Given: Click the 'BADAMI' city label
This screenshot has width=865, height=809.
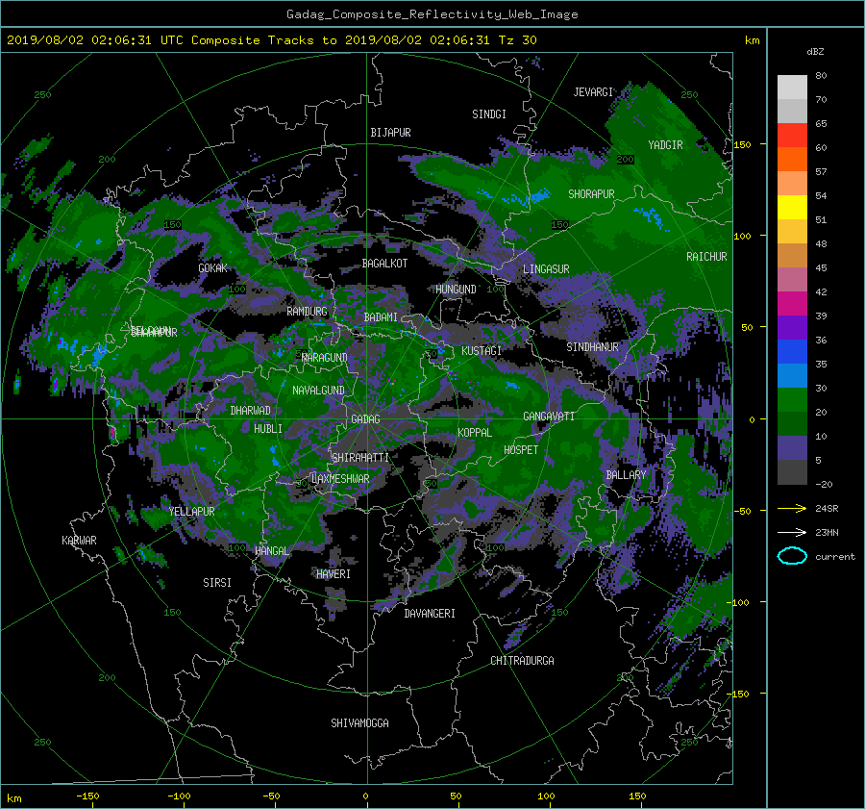Looking at the screenshot, I should [381, 317].
